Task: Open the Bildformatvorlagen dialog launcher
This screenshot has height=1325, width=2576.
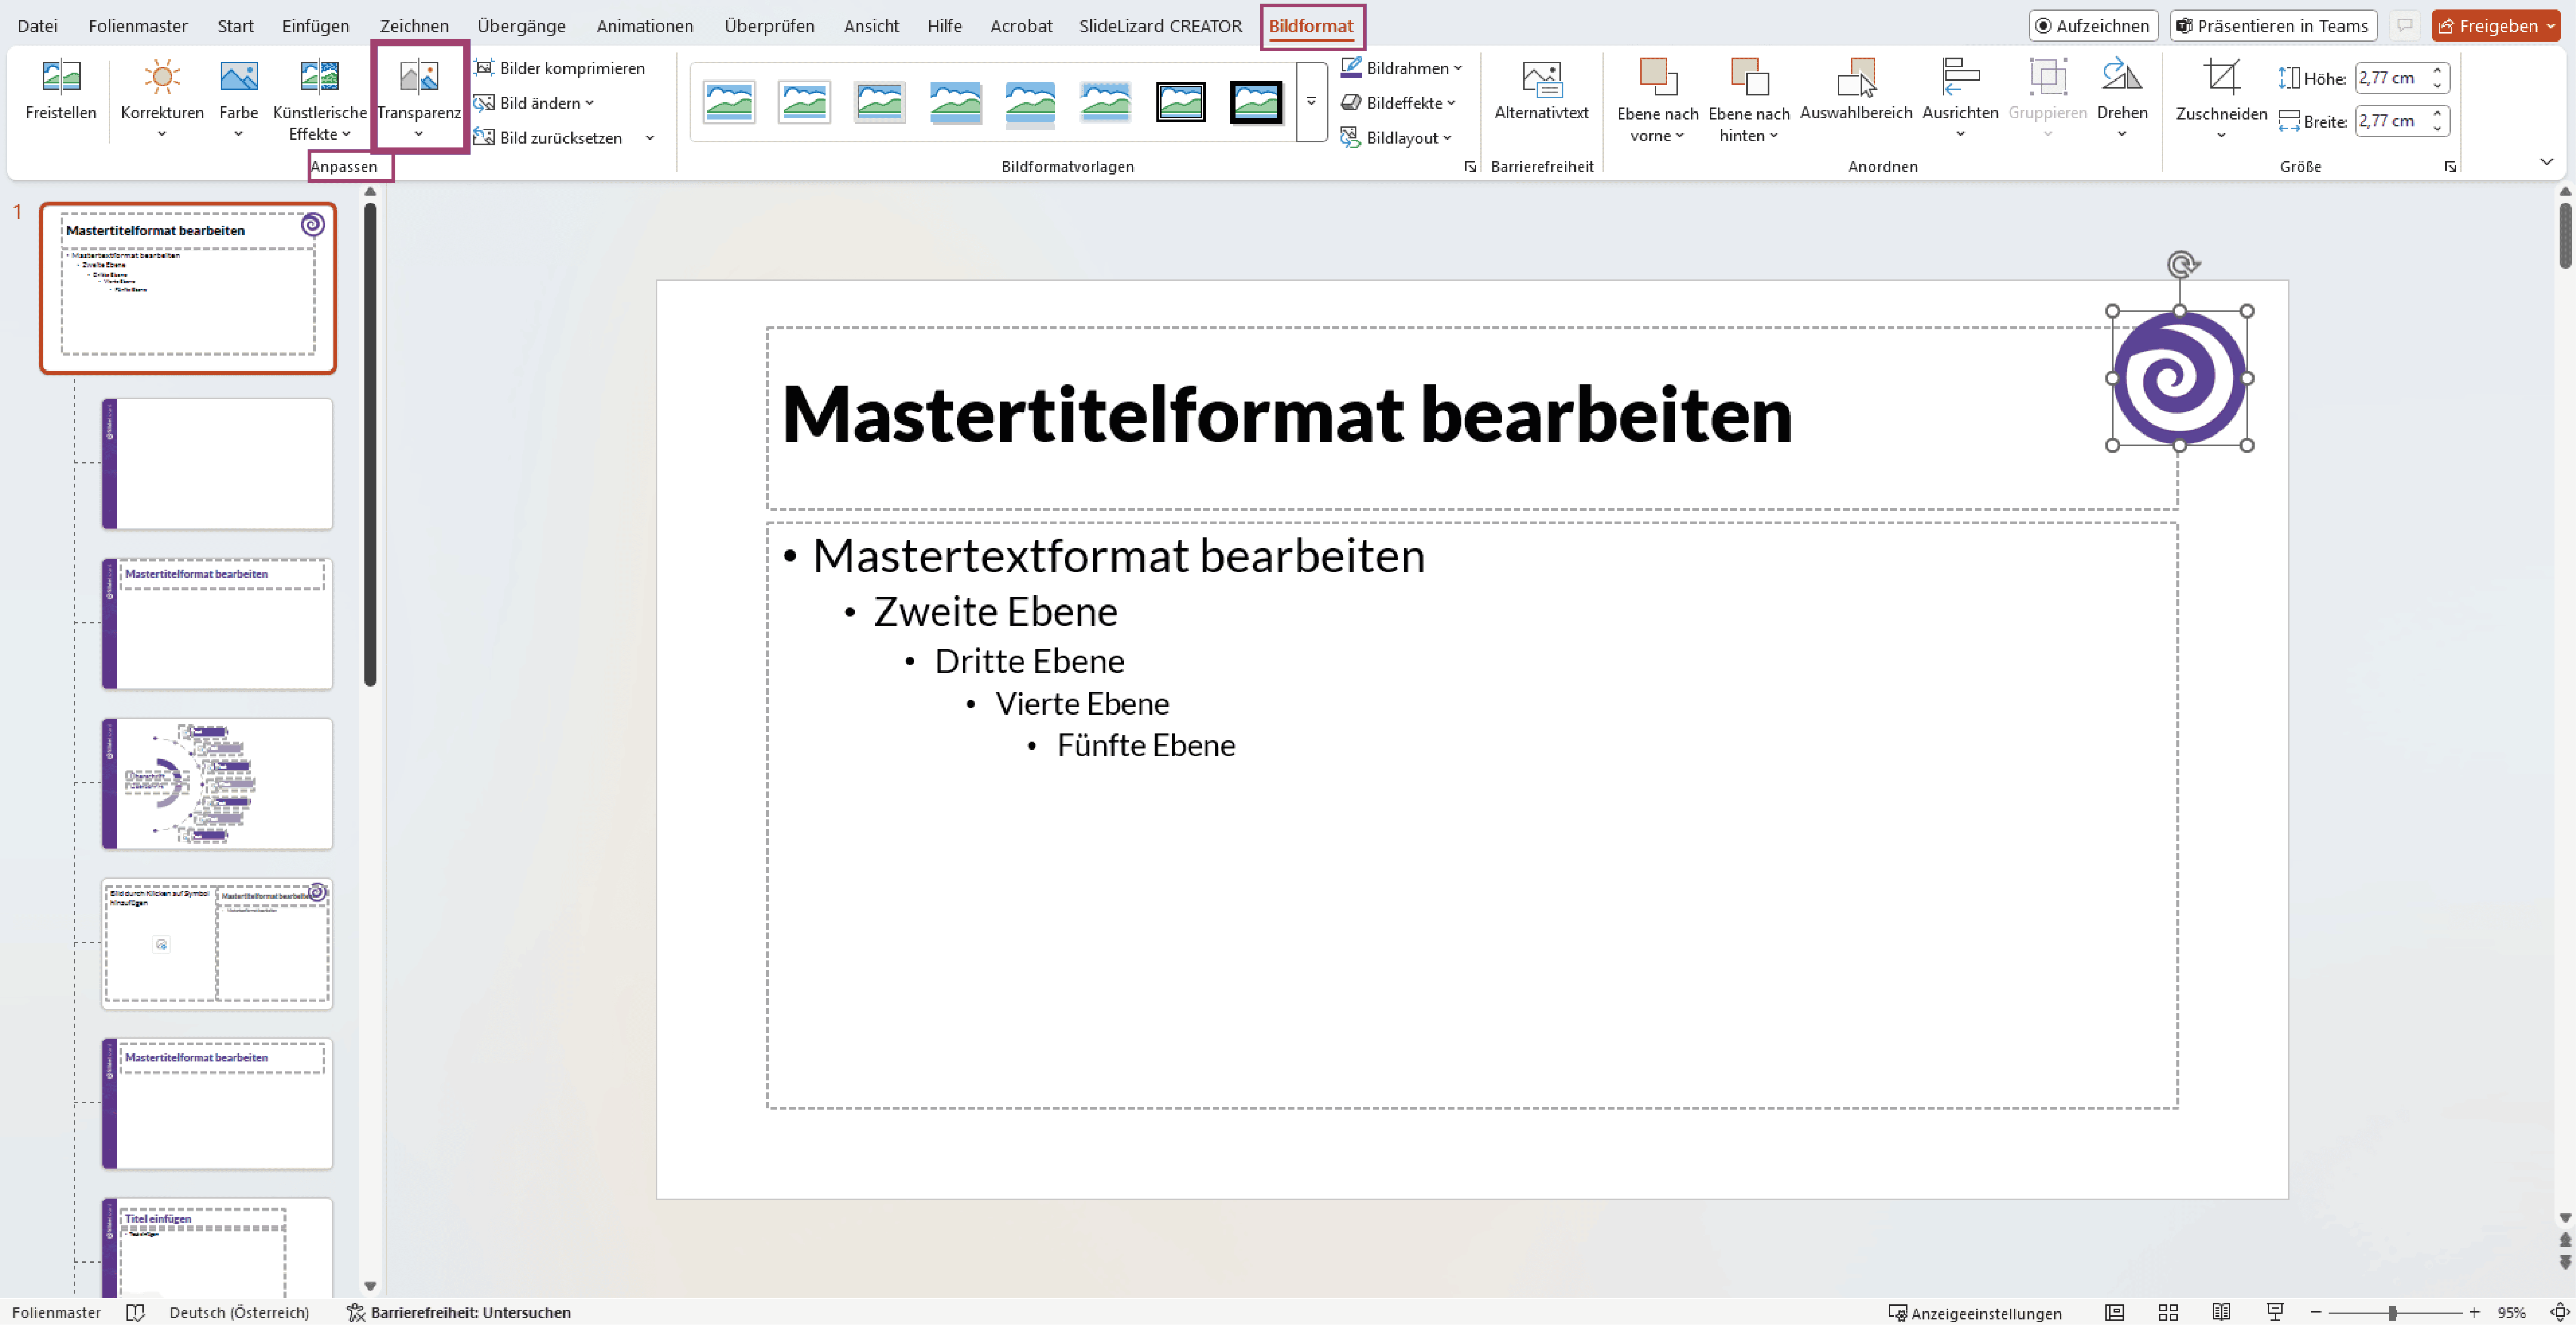Action: pyautogui.click(x=1470, y=167)
